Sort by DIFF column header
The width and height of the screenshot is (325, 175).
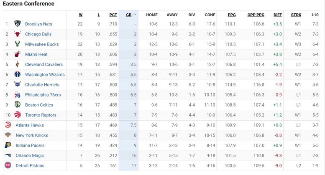(277, 15)
